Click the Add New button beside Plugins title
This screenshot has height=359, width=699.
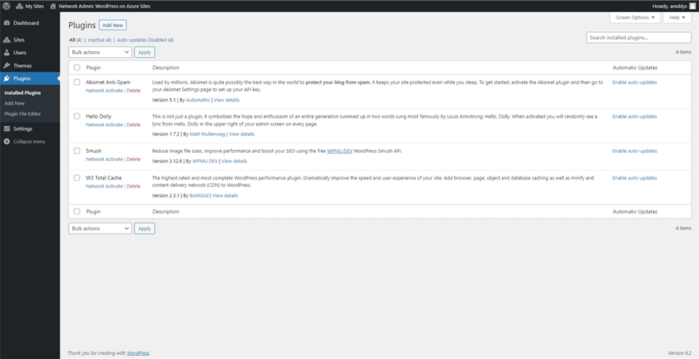click(113, 25)
